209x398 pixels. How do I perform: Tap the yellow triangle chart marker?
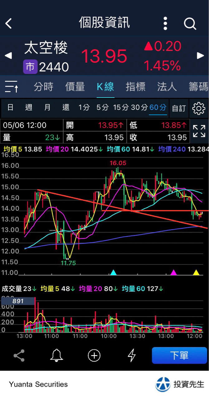[x=196, y=273]
